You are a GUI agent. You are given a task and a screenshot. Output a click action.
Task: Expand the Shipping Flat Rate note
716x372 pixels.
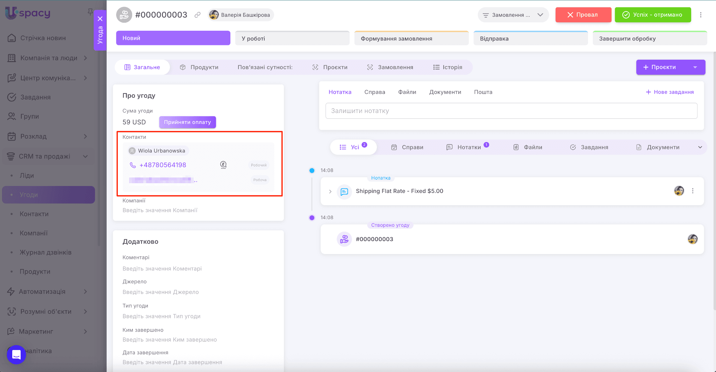330,191
